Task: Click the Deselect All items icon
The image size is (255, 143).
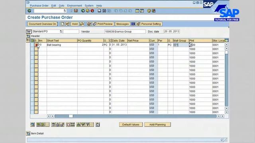Action: [43, 124]
